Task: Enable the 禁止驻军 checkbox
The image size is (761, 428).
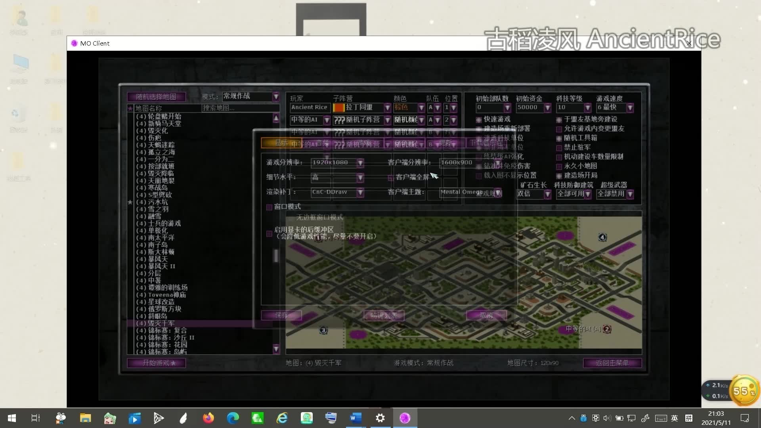Action: tap(559, 148)
